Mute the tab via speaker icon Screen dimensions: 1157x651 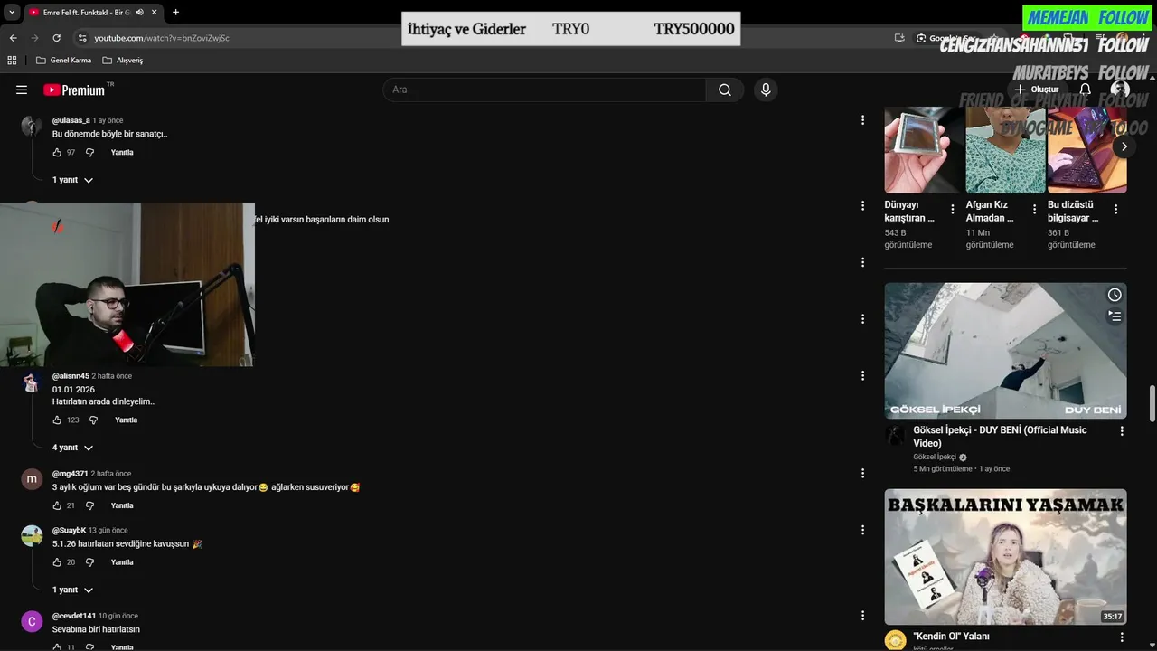[139, 13]
